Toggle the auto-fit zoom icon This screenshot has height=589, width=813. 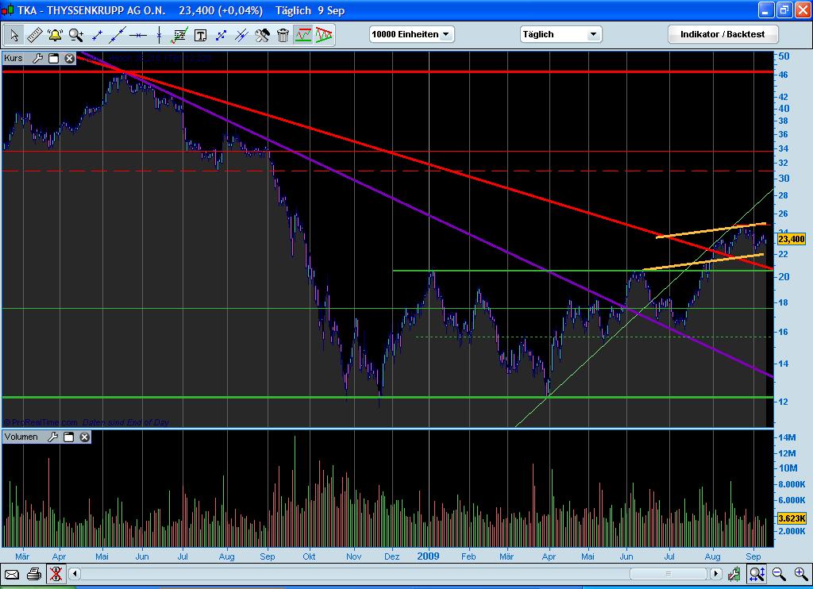pos(757,574)
